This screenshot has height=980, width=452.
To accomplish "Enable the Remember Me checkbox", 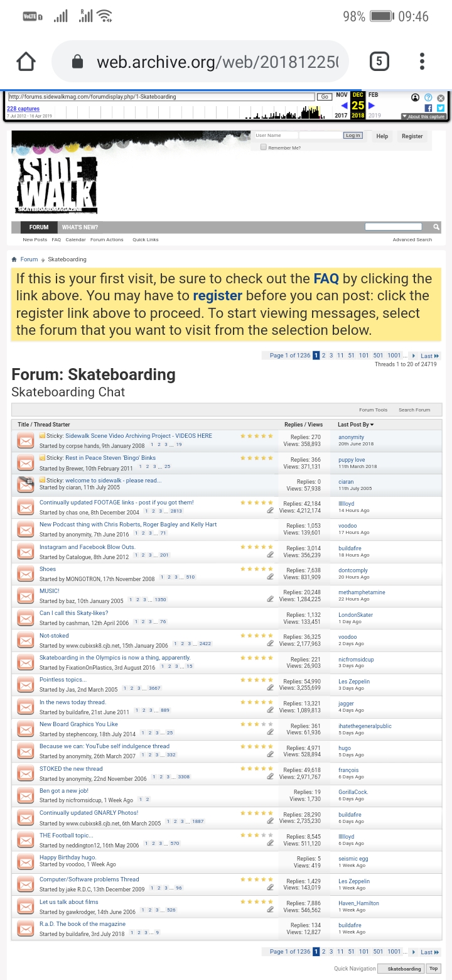I will click(264, 148).
